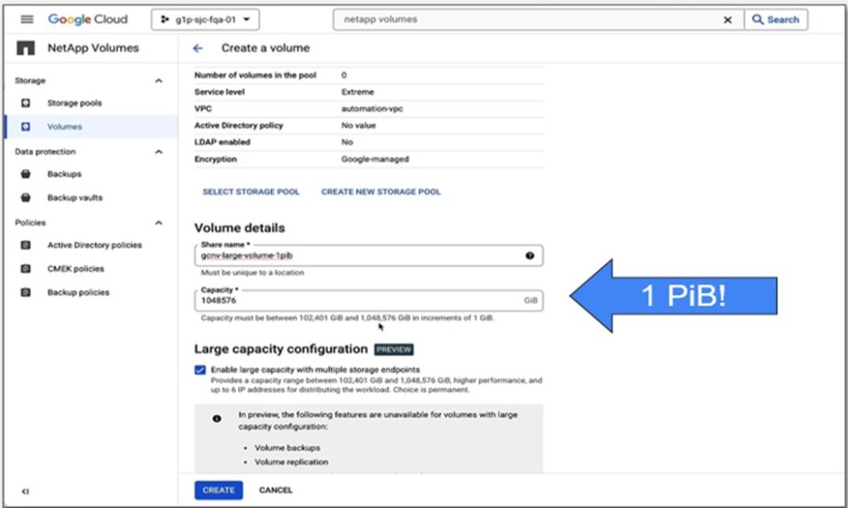Image resolution: width=848 pixels, height=508 pixels.
Task: Click into the Capacity input field
Action: (357, 300)
